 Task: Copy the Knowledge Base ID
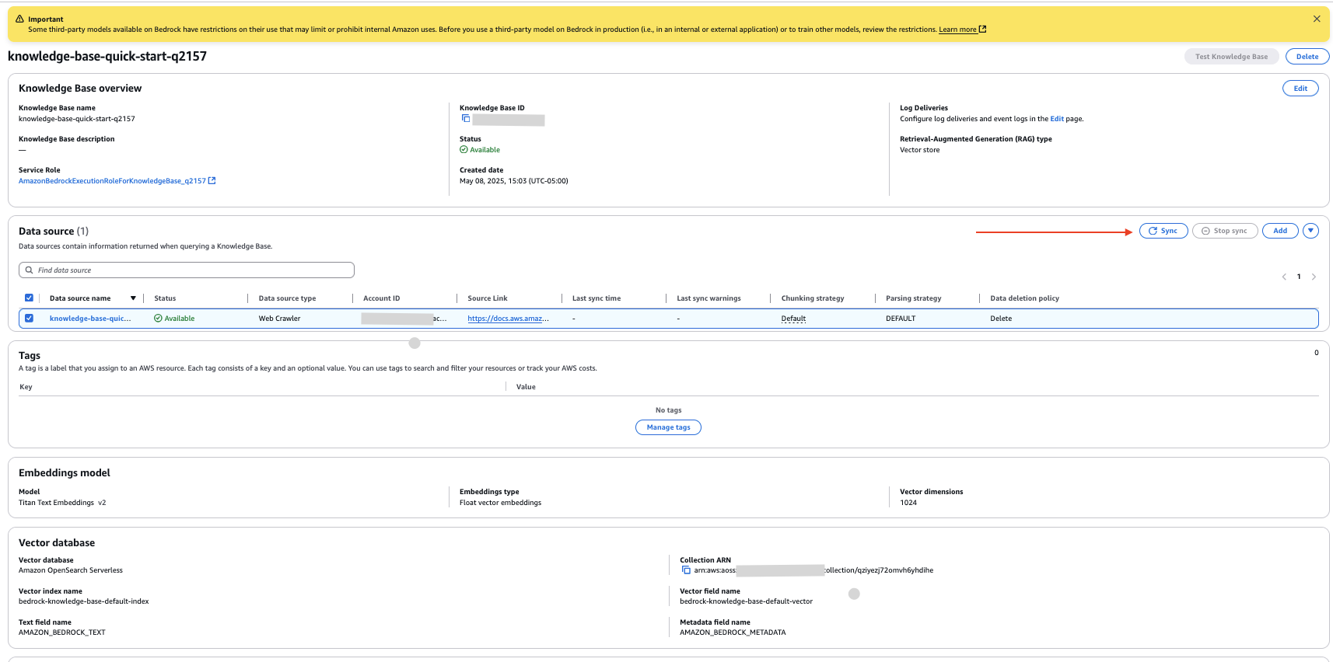click(466, 119)
